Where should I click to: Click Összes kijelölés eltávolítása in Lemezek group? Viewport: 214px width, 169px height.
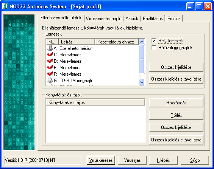pos(176,79)
